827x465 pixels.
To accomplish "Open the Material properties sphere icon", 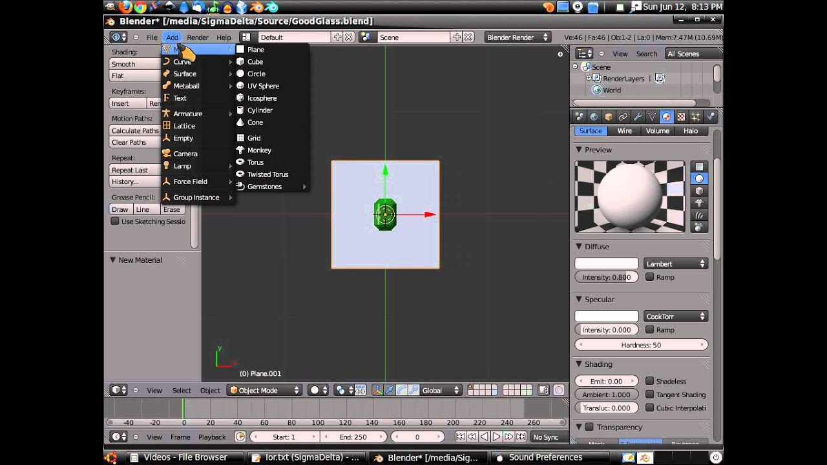I will [666, 117].
